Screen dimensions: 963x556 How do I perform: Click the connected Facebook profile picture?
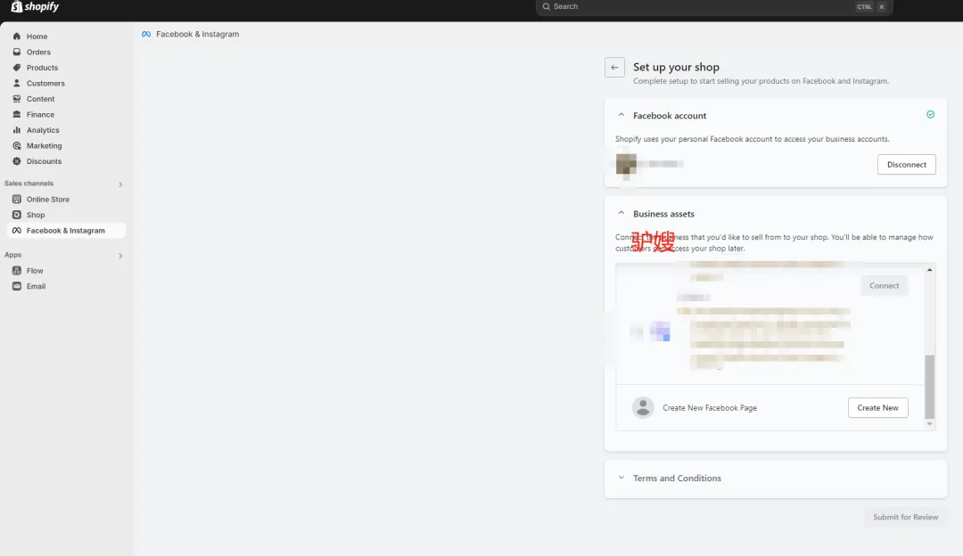tap(626, 165)
